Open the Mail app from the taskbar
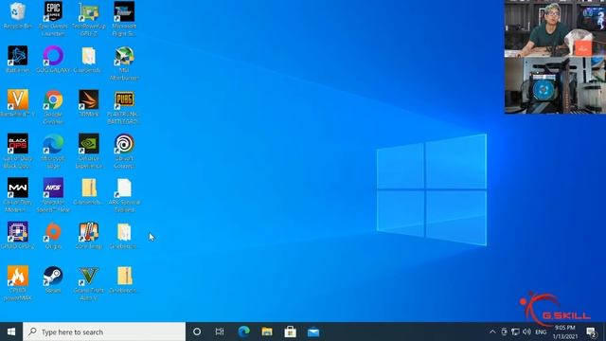This screenshot has height=341, width=606. pos(313,332)
